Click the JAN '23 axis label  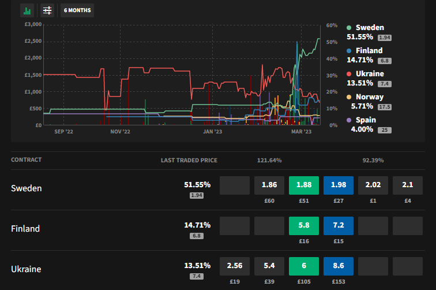pos(212,132)
